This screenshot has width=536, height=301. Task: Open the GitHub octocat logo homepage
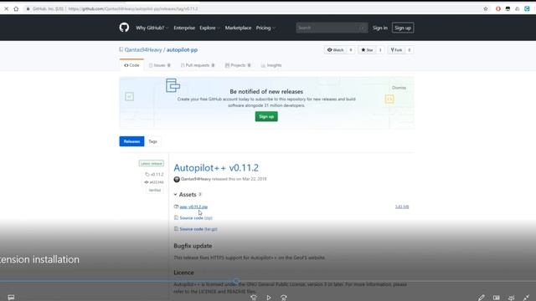[x=124, y=28]
